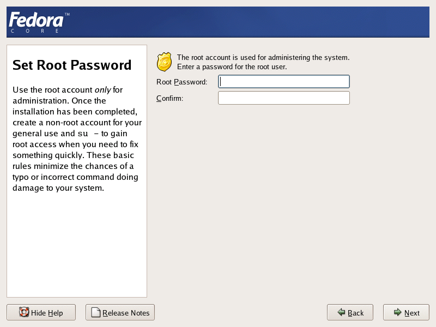Viewport: 436px width, 327px height.
Task: Click the italic word "only" in help
Action: click(103, 89)
